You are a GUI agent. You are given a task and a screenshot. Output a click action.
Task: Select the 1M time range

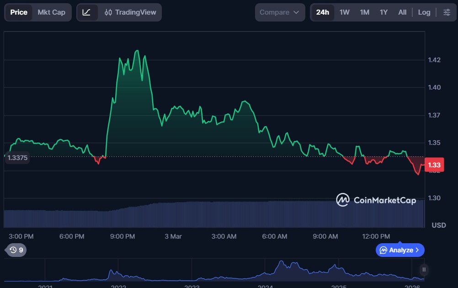click(364, 12)
